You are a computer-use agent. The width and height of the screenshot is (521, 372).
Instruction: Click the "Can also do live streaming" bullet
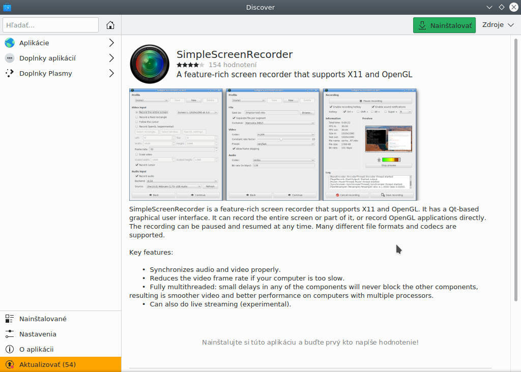pyautogui.click(x=220, y=304)
